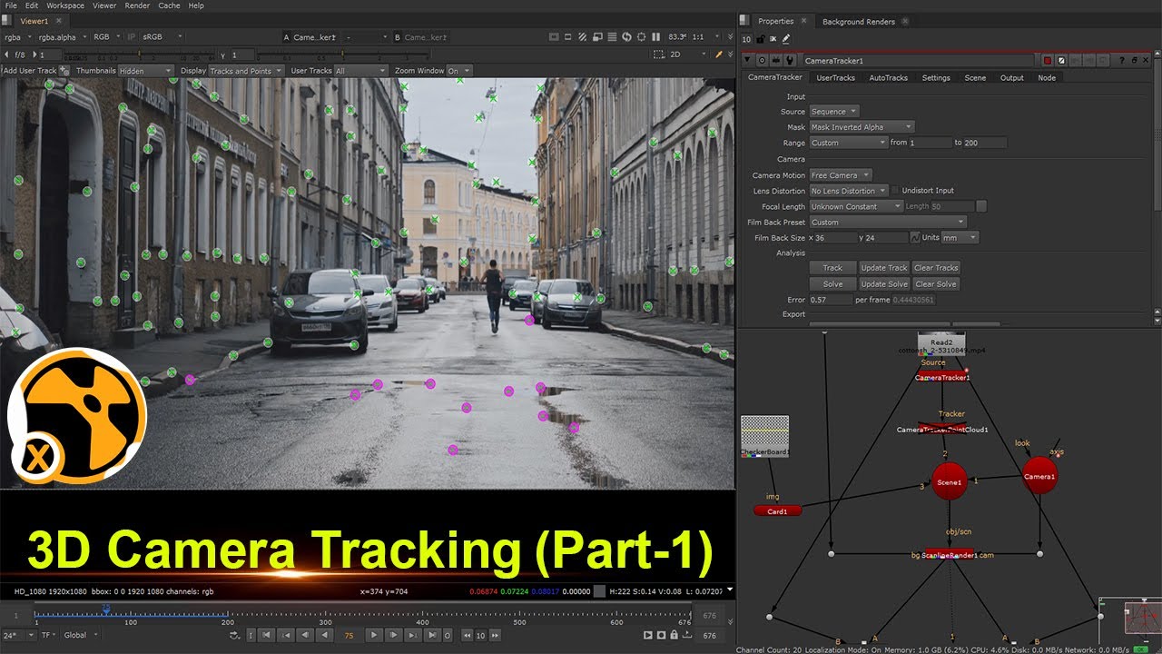Play forward in the timeline
This screenshot has width=1162, height=654.
[x=374, y=635]
